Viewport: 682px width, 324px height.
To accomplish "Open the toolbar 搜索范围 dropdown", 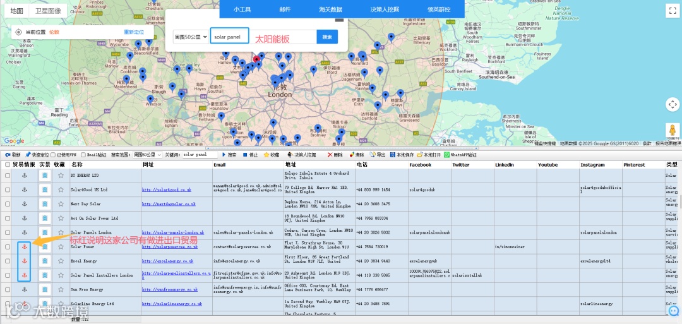I will [147, 155].
